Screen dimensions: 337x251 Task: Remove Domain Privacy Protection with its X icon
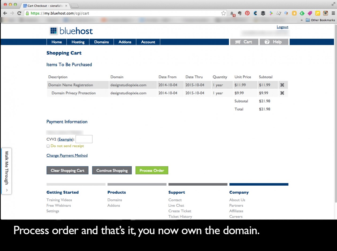pos(282,93)
